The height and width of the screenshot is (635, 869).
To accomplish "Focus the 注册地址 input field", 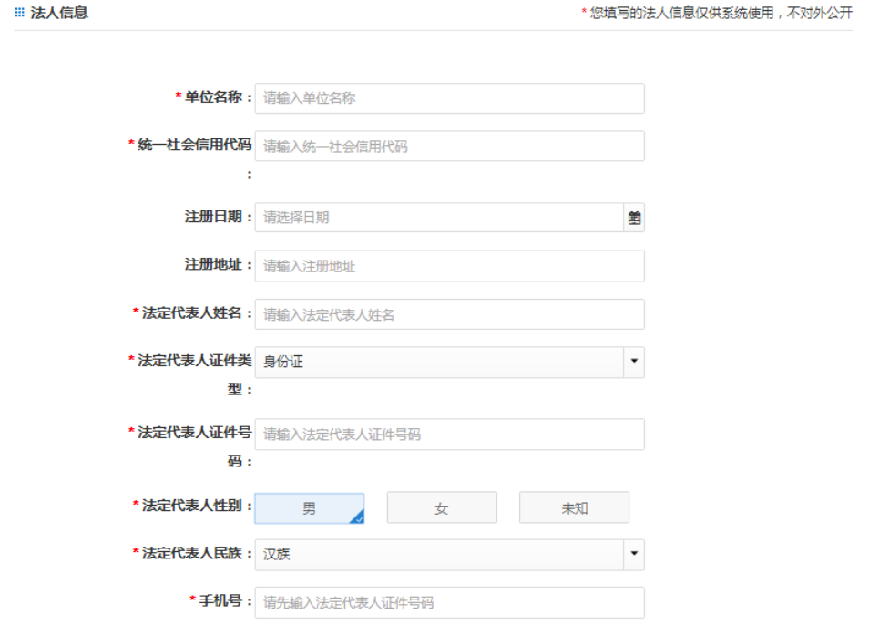I will pos(449,267).
